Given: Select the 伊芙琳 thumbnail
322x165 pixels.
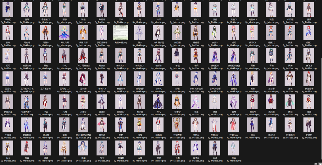Looking at the screenshot, I should pyautogui.click(x=309, y=125).
